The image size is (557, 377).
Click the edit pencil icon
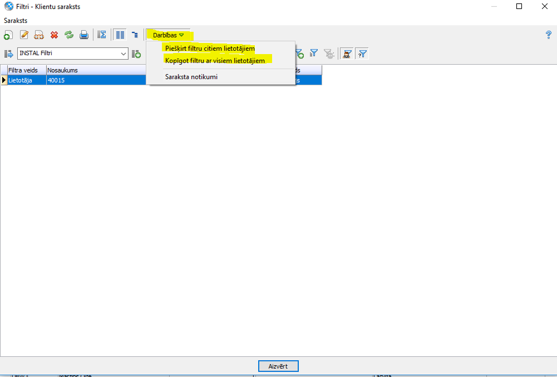point(24,35)
